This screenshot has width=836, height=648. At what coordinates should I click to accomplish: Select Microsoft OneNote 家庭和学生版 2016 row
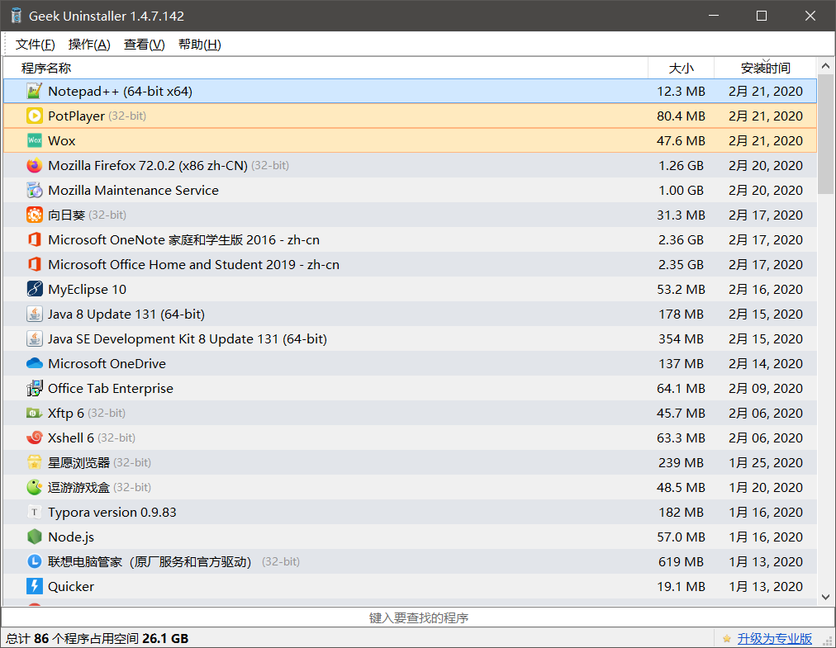[x=410, y=240]
